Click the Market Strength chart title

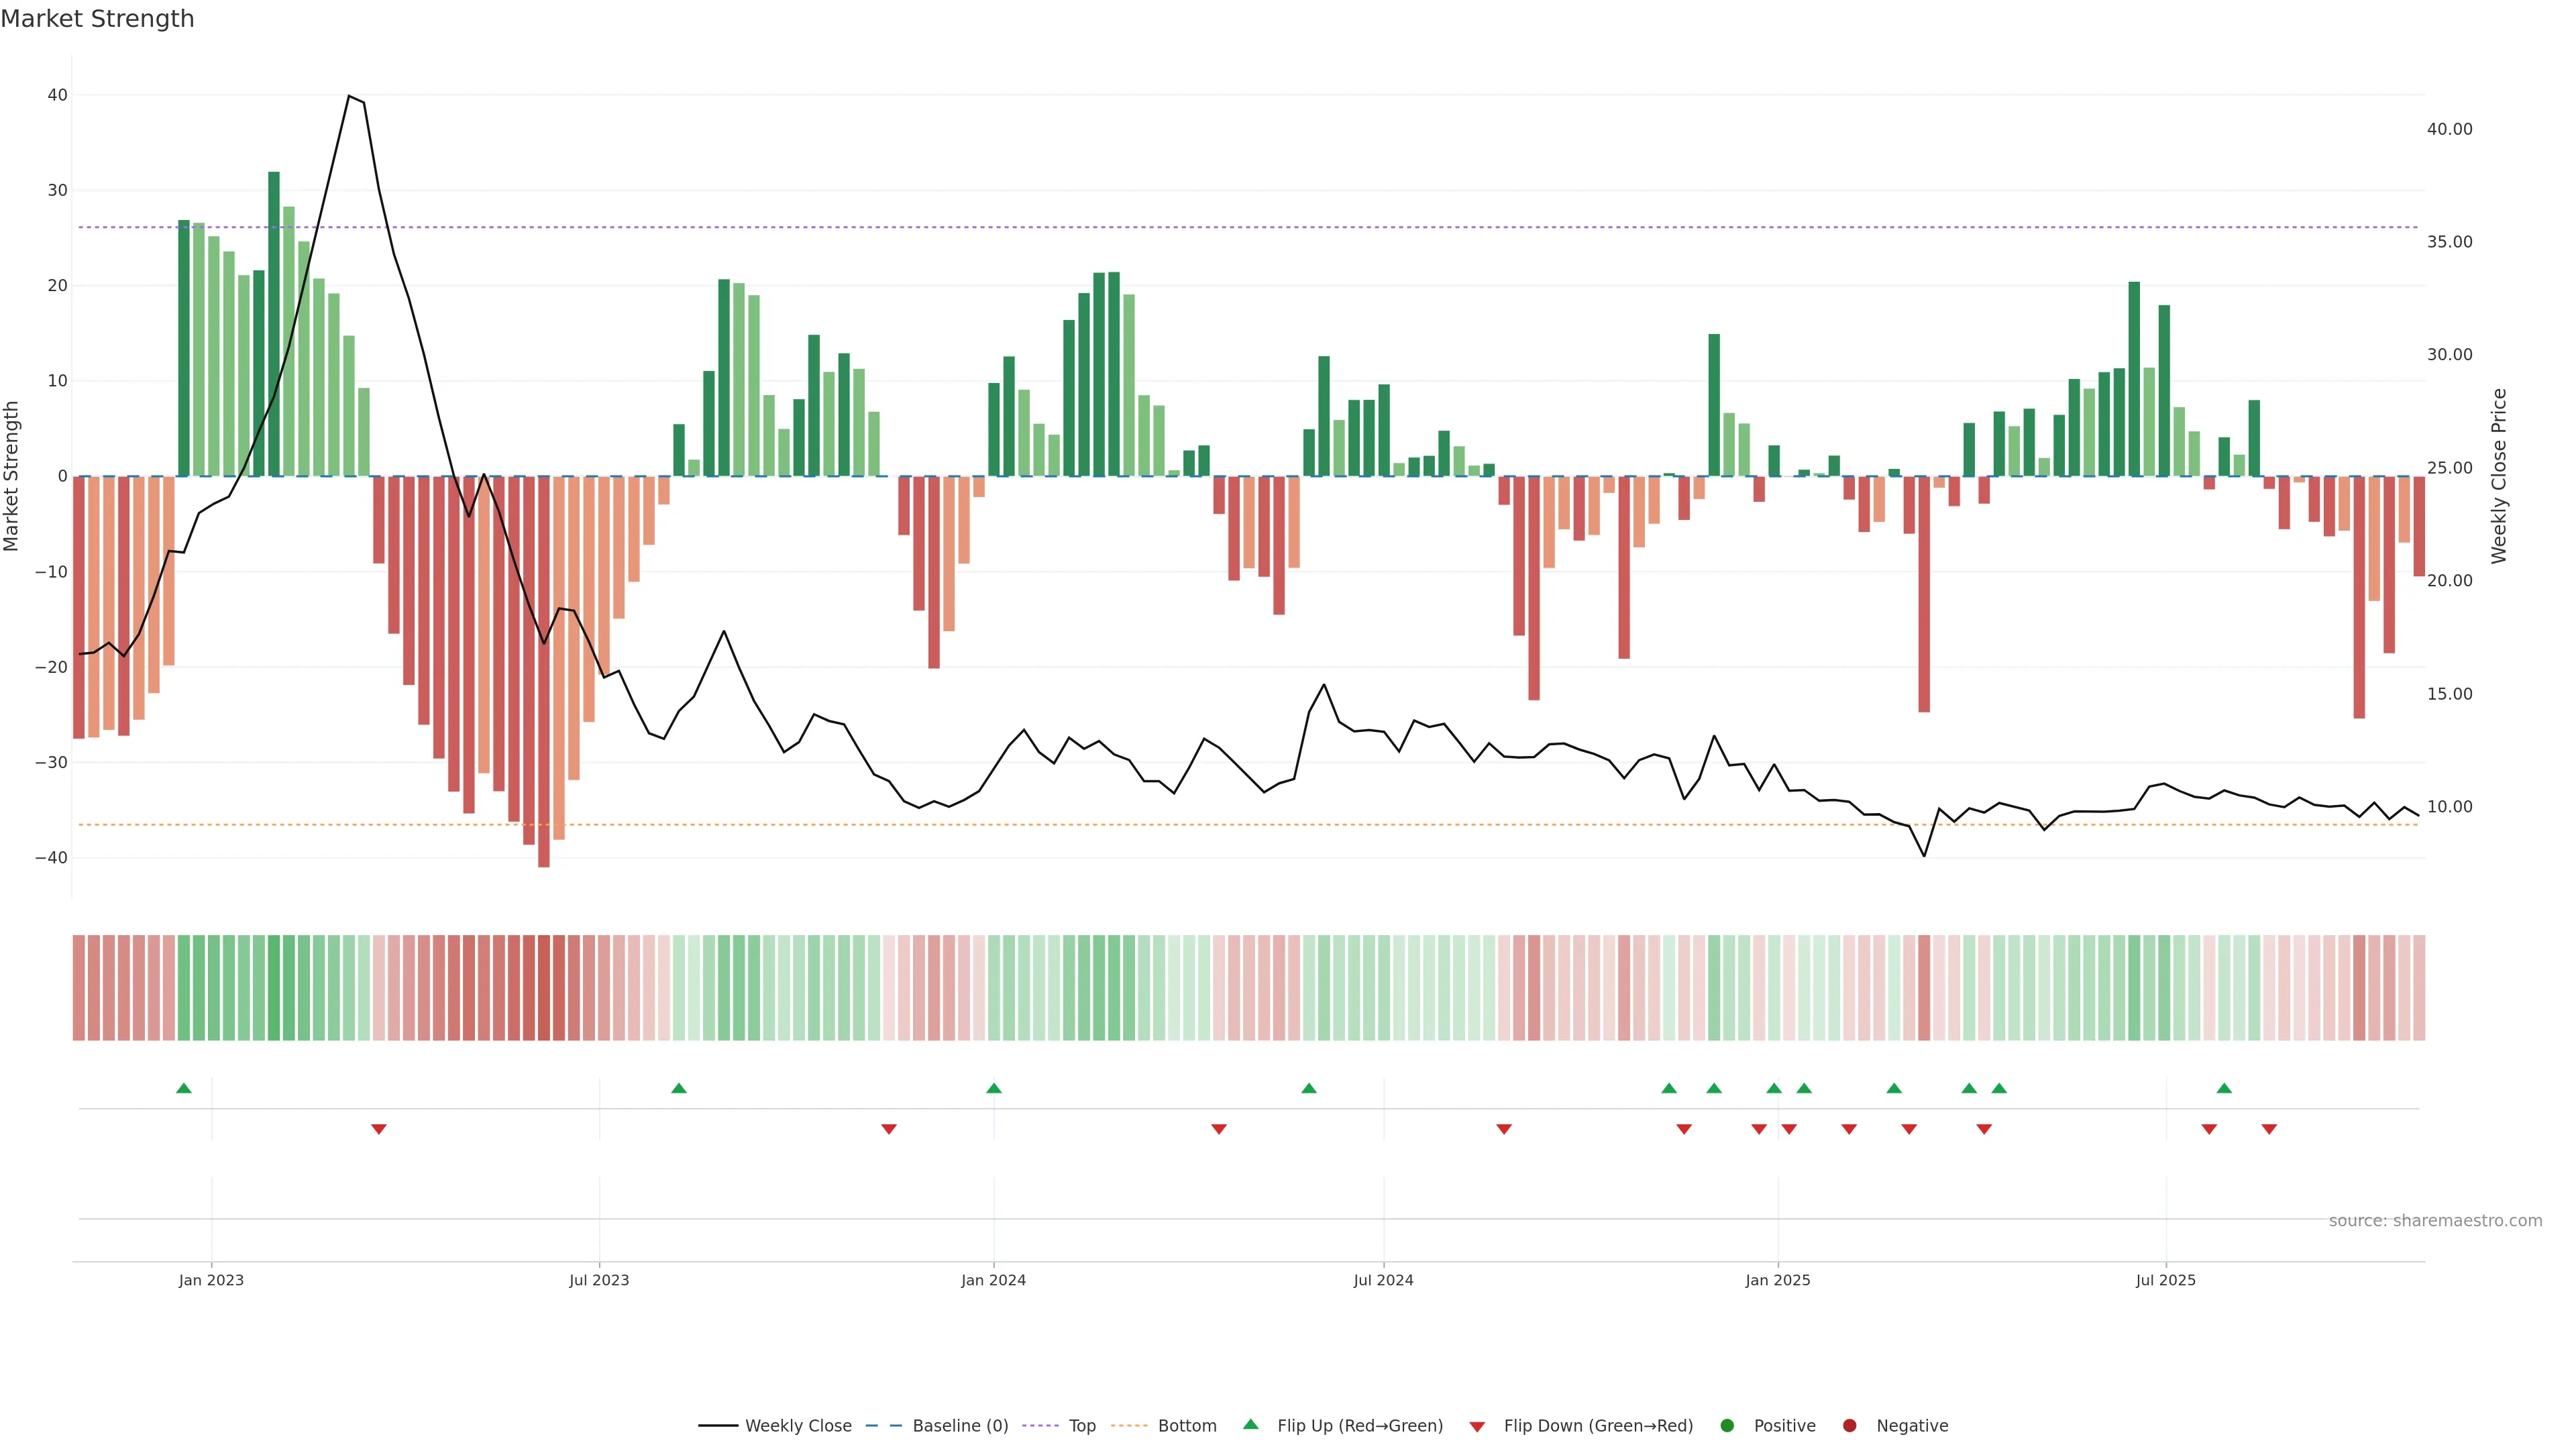97,19
